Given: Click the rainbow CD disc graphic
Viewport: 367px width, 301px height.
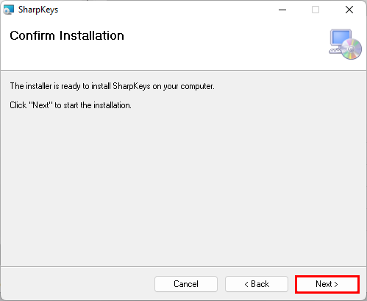Looking at the screenshot, I should point(352,49).
